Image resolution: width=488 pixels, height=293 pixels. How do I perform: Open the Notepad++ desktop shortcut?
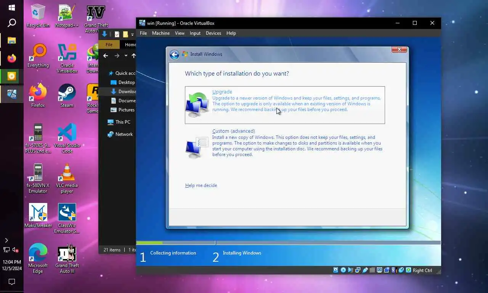coord(67,16)
